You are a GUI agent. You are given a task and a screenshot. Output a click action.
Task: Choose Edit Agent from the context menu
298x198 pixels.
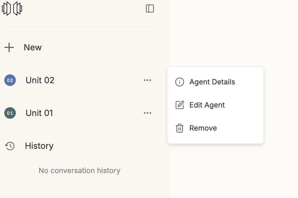[x=207, y=105]
